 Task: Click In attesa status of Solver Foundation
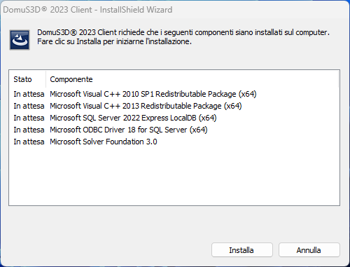coord(29,142)
